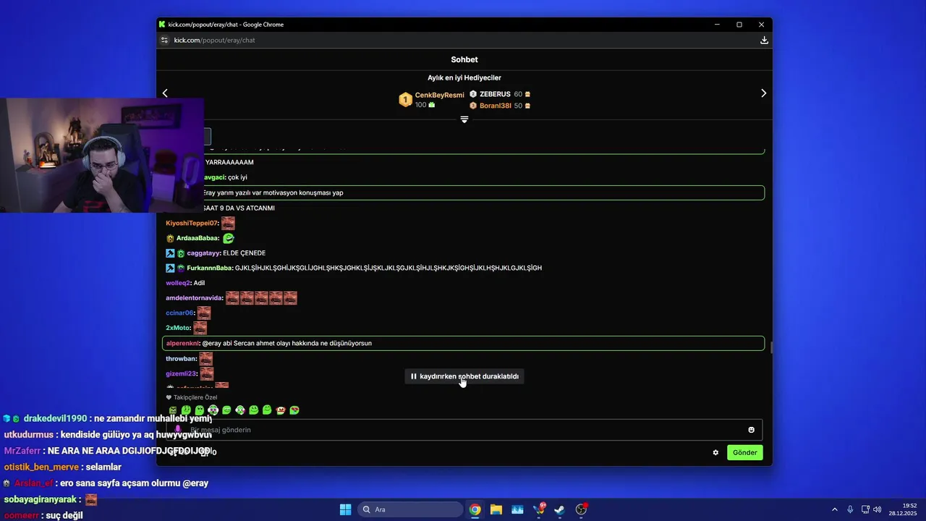Click 'Eray yarım yazılı var motivasyon' highlighted message
Viewport: 926px width, 521px height.
pyautogui.click(x=463, y=193)
